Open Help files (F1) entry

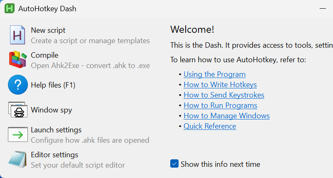[x=53, y=85]
